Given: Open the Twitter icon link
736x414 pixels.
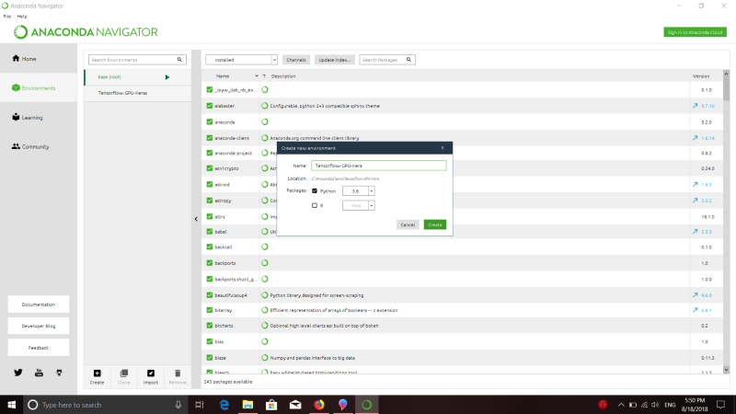Looking at the screenshot, I should tap(18, 373).
